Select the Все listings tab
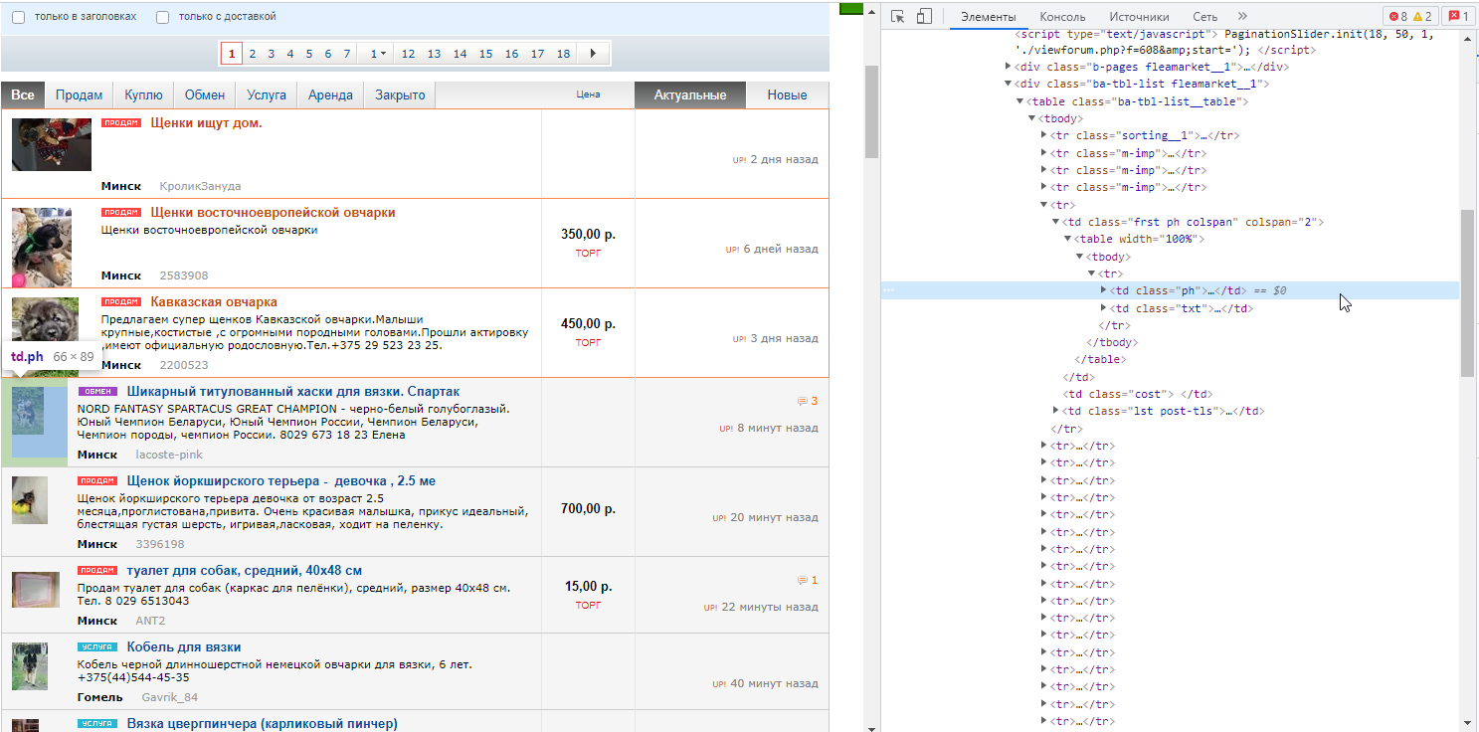1479x732 pixels. pos(23,95)
